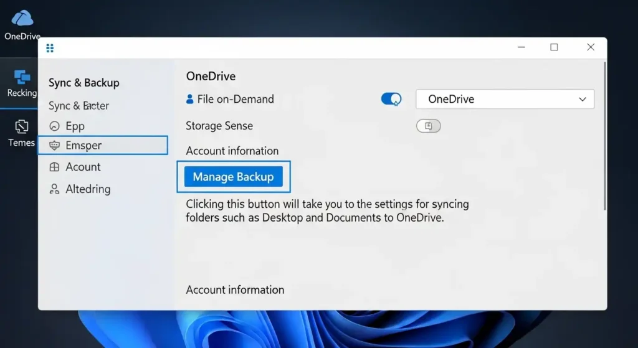638x348 pixels.
Task: Click the Emsper sidebar icon
Action: coord(54,146)
